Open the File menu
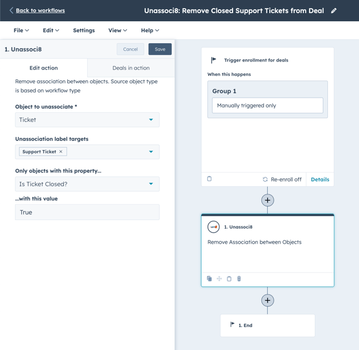The height and width of the screenshot is (350, 359). point(21,30)
